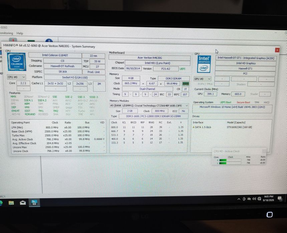Screen dimensions: 287x233
Task: Click the Dual-Channel memory mode value
Action: point(148,89)
